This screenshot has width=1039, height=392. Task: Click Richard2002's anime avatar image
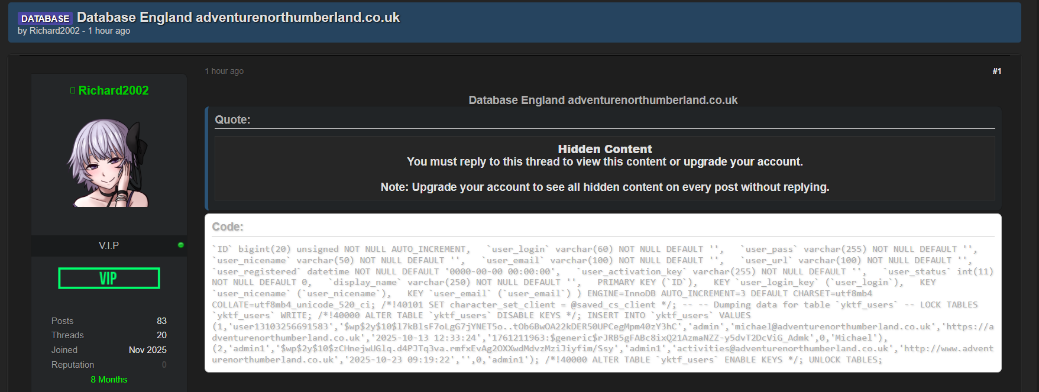109,163
